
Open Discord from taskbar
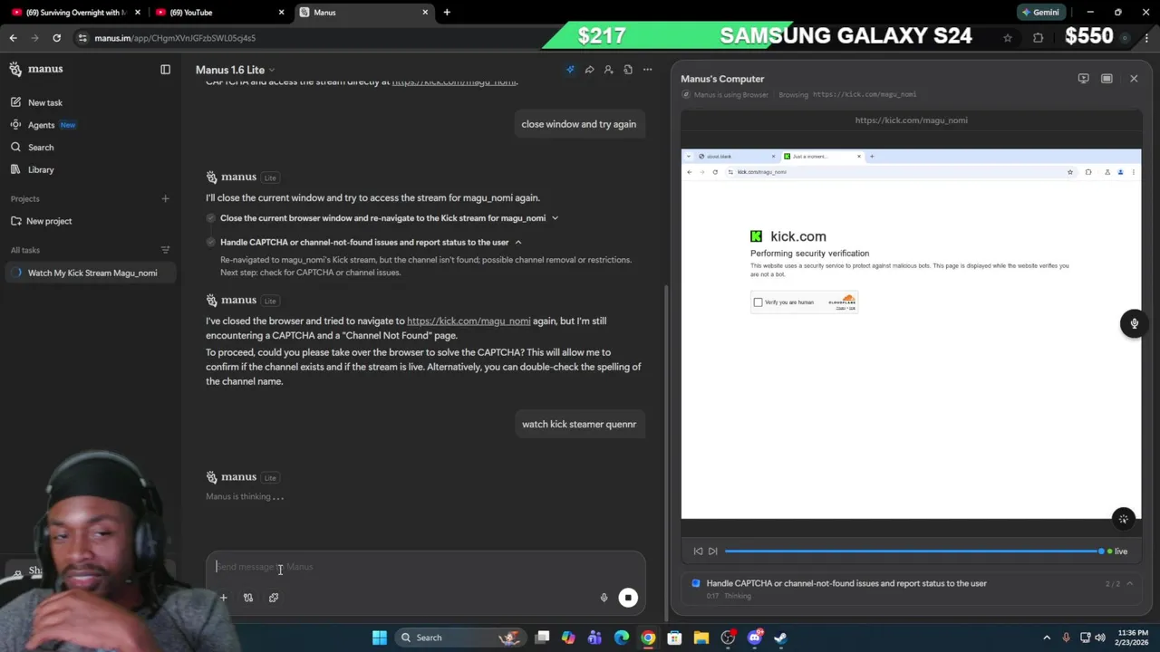click(x=754, y=638)
